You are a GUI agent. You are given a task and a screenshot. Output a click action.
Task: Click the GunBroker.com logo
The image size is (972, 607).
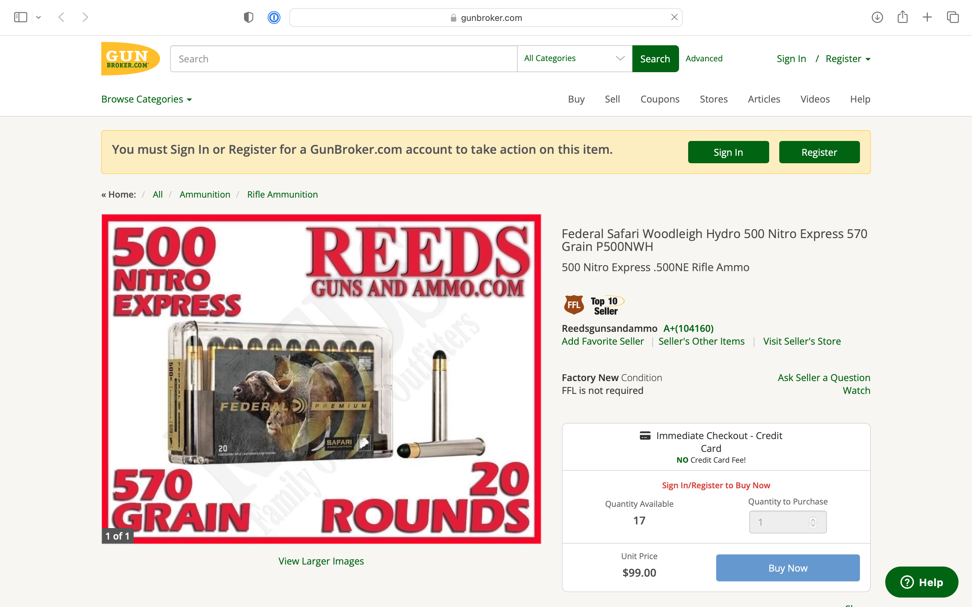pyautogui.click(x=130, y=59)
